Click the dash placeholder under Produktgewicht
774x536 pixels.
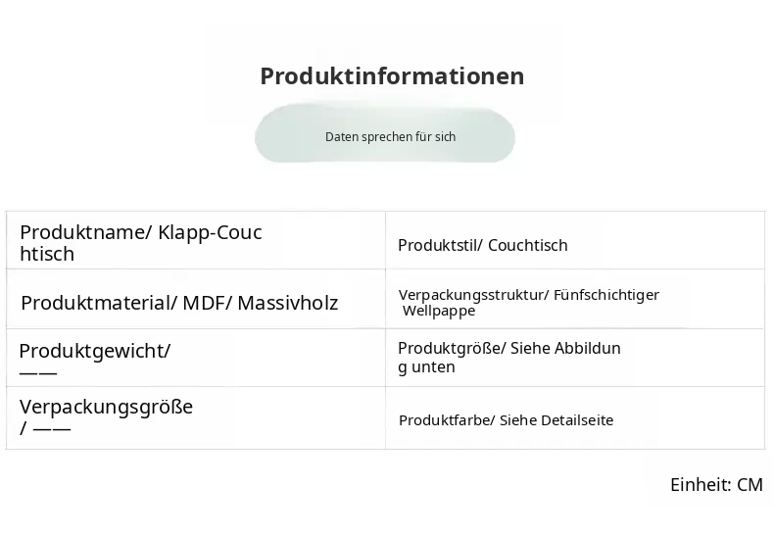38,372
